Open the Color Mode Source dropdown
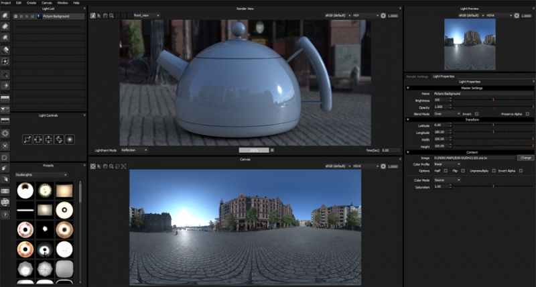This screenshot has height=287, width=536. click(447, 180)
